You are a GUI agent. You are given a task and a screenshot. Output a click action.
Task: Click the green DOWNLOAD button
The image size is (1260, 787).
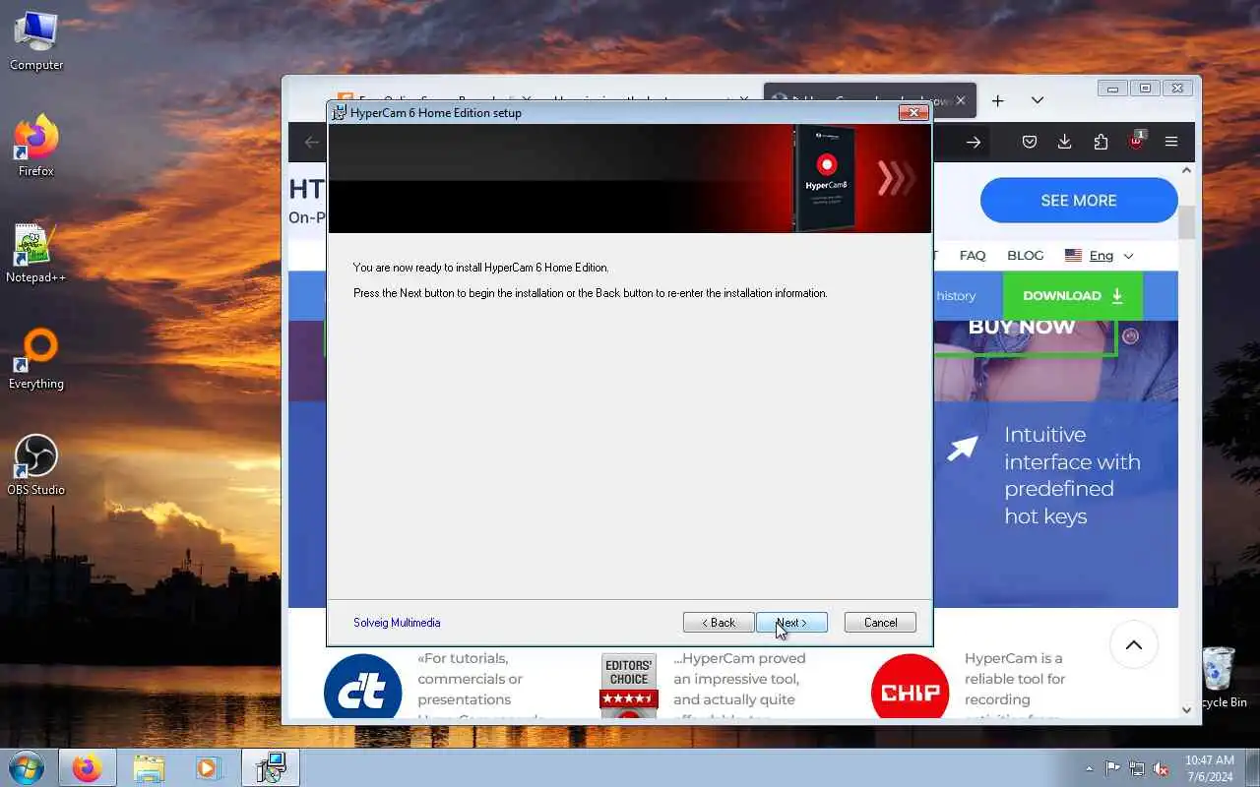[1073, 296]
